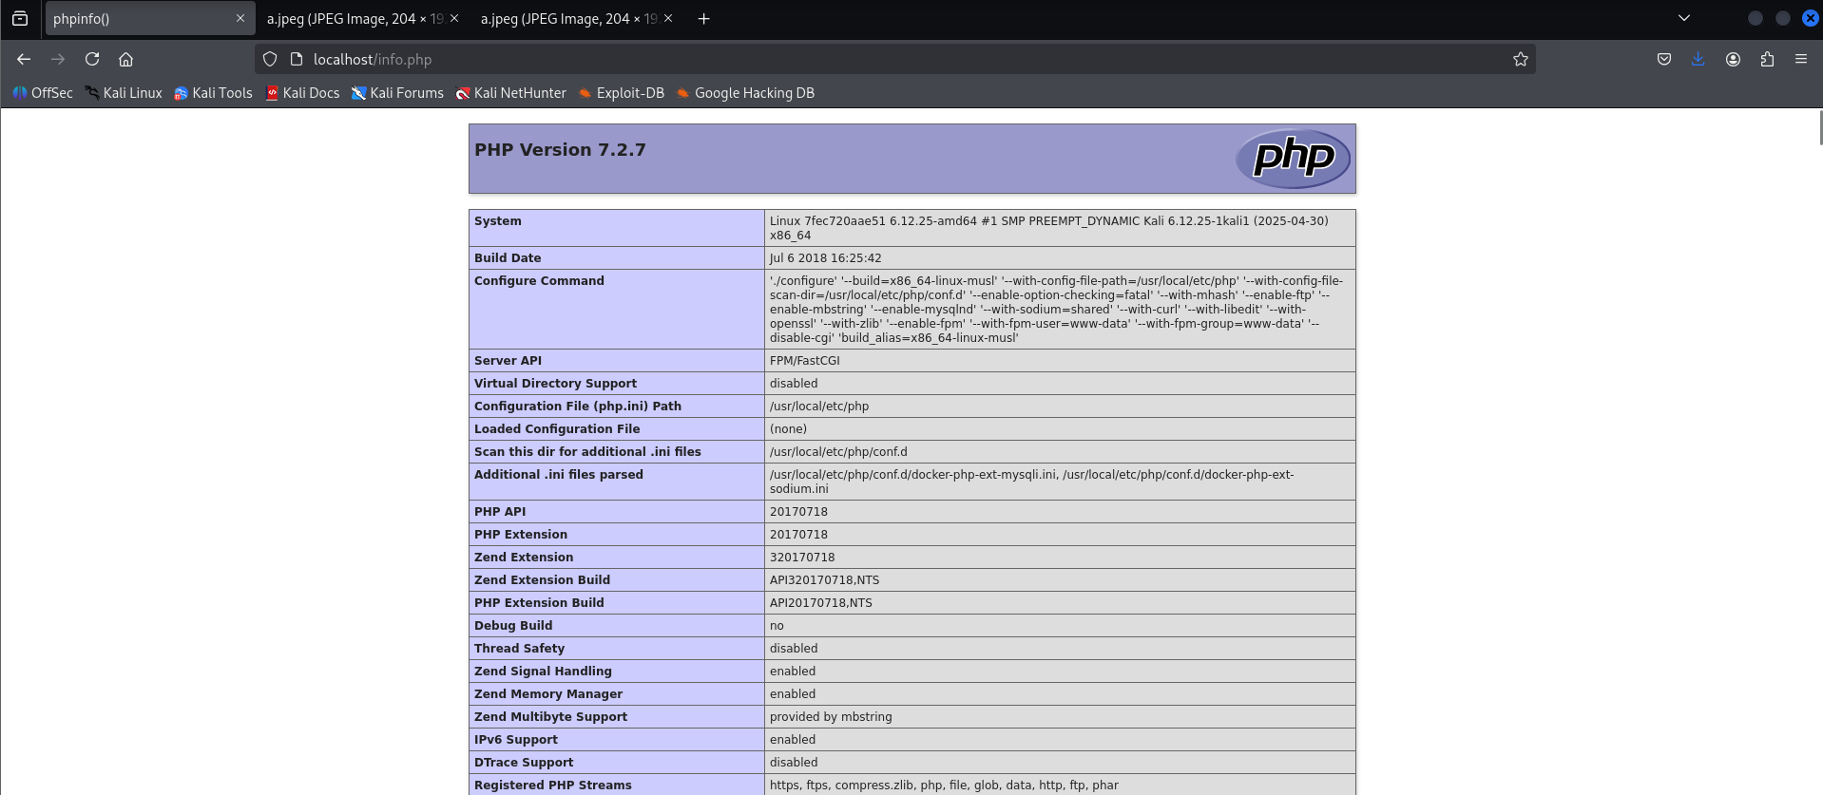Reload the phpinfo page
The height and width of the screenshot is (795, 1823).
(92, 59)
